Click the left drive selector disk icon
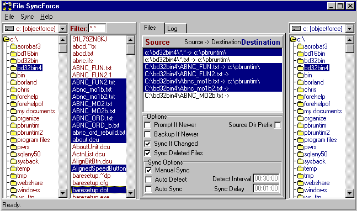The width and height of the screenshot is (357, 211). (9, 29)
